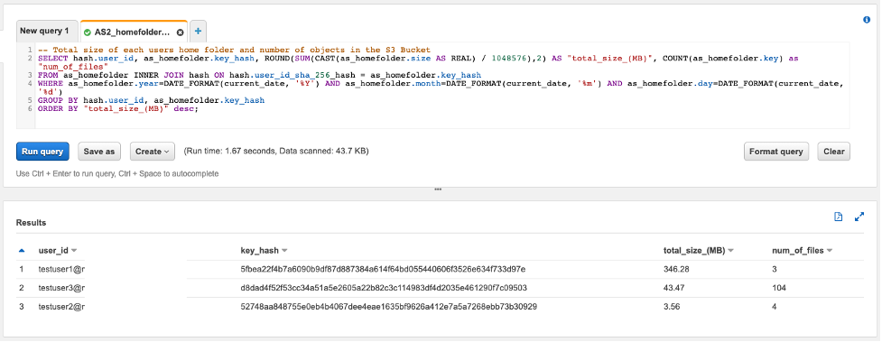Open total_size_(MB) column dropdown
The image size is (882, 342).
tap(730, 250)
